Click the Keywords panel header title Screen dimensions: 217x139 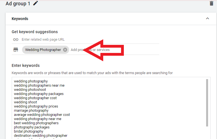pos(20,19)
